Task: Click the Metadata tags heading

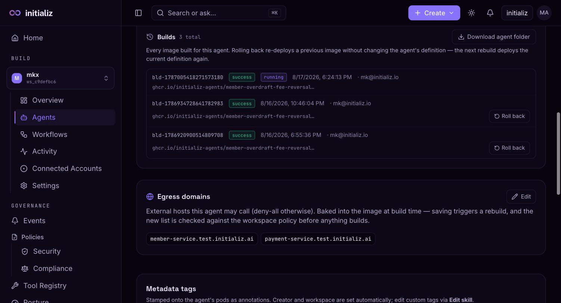Action: click(171, 289)
